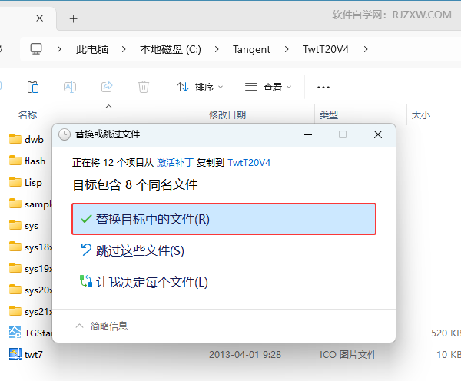The image size is (461, 381).
Task: Sort by 修改日期 column header
Action: pyautogui.click(x=227, y=114)
